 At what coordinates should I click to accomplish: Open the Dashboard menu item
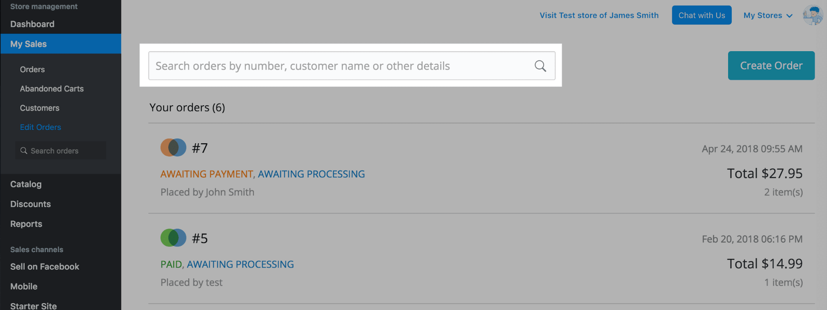[x=32, y=24]
